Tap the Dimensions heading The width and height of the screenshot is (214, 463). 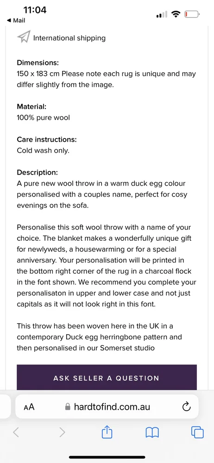38,63
